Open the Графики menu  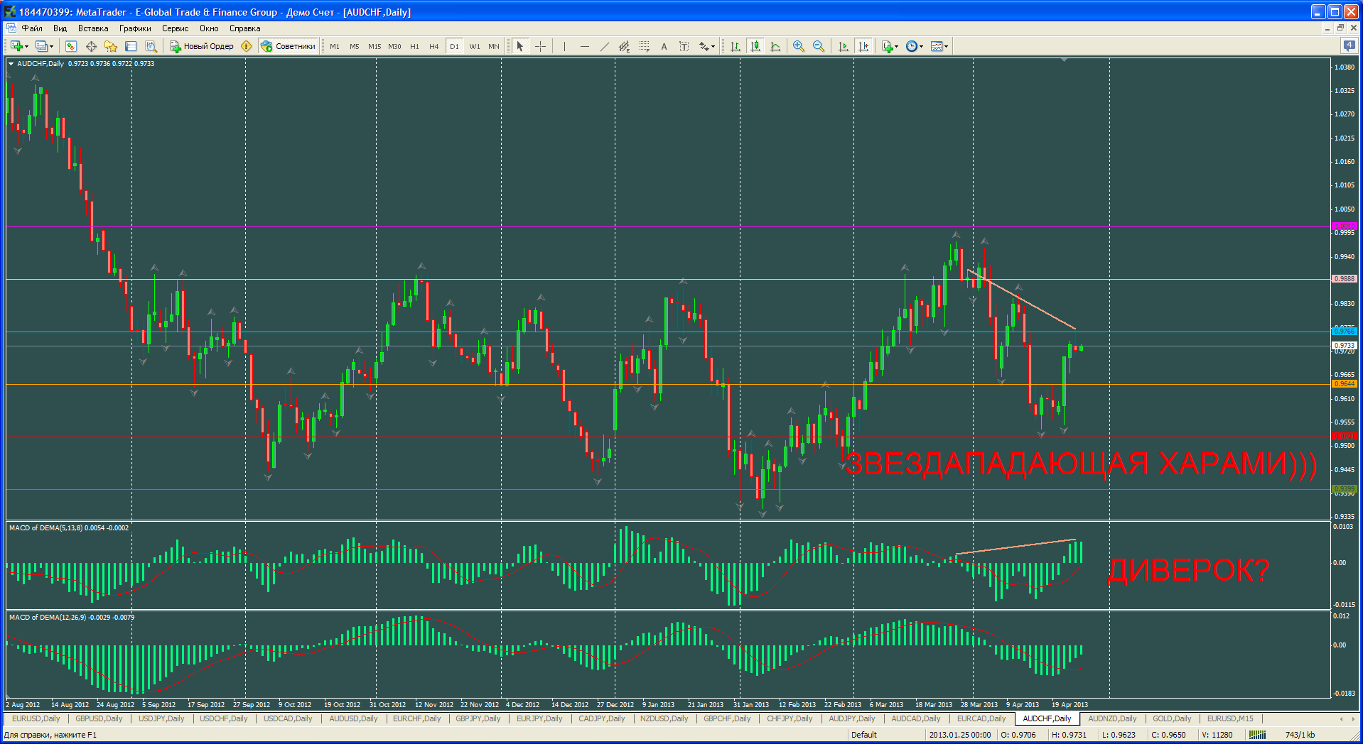135,28
